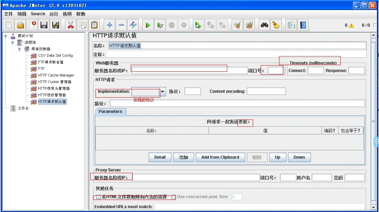Open the 运行 menu
379x212 pixels.
pos(54,14)
